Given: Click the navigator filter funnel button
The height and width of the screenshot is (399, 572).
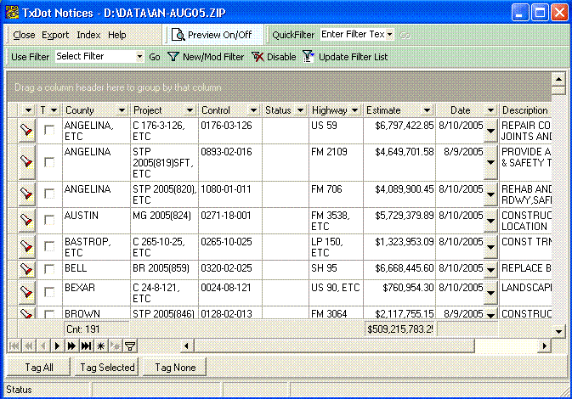Looking at the screenshot, I should click(130, 346).
